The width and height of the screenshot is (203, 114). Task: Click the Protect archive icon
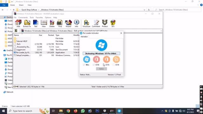pos(105,23)
